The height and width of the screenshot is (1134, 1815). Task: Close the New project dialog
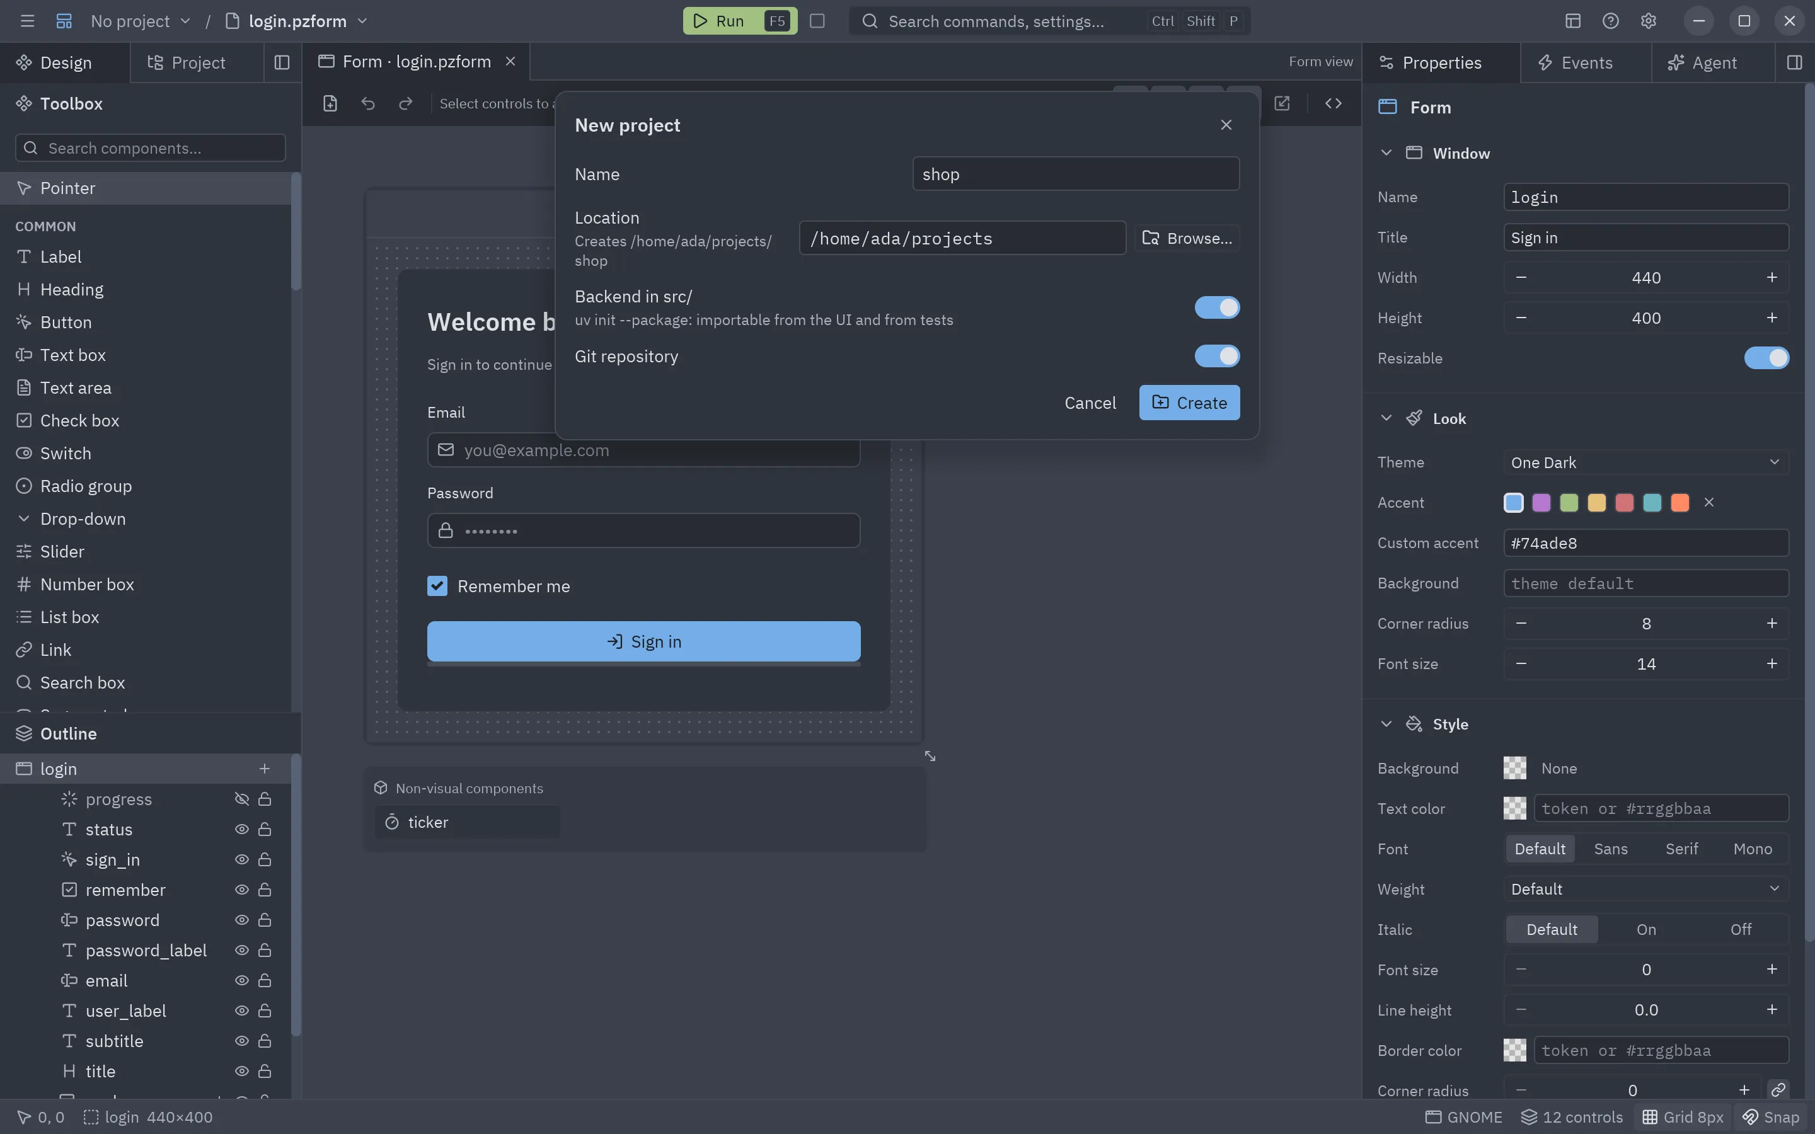pyautogui.click(x=1226, y=125)
